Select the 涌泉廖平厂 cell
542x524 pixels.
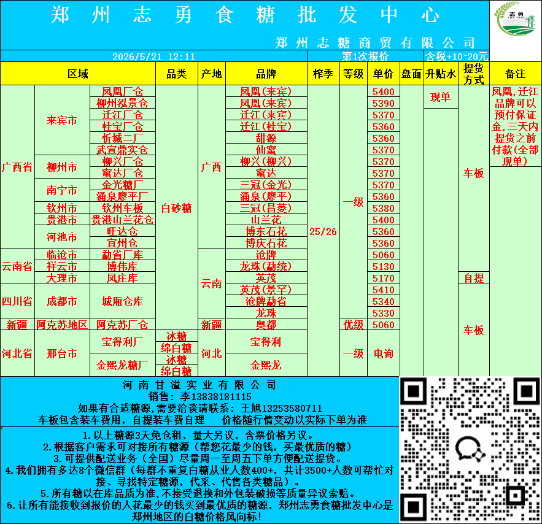(122, 196)
